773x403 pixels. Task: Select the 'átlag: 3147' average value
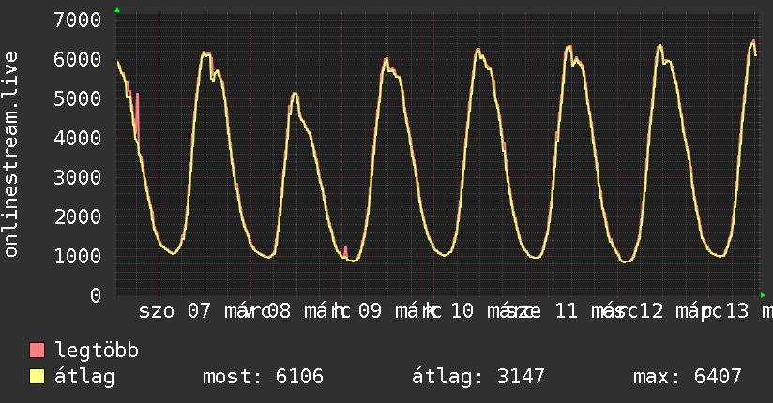tap(478, 377)
